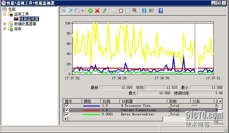229x133 pixels.
Task: Click the Zoom magnifier icon
Action: [135, 11]
